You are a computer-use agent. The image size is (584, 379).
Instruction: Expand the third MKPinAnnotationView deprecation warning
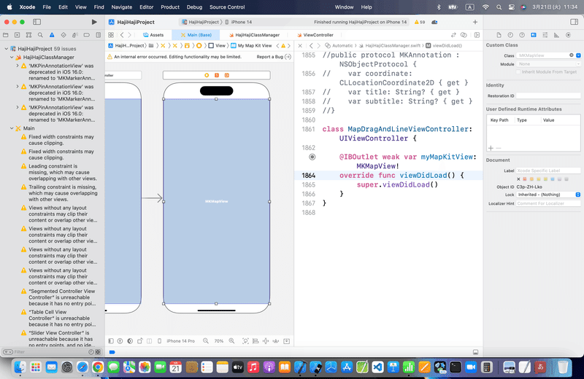(x=18, y=107)
